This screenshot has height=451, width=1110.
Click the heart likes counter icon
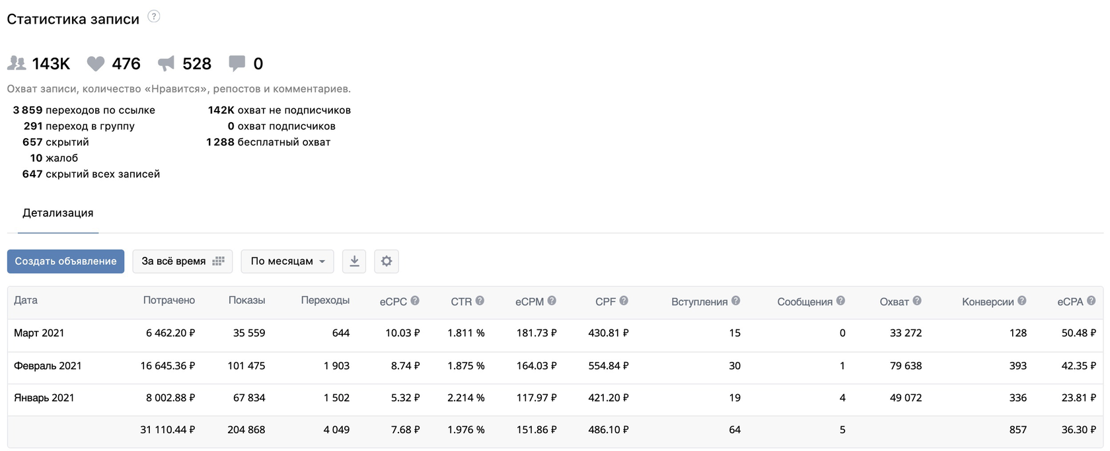click(x=96, y=63)
